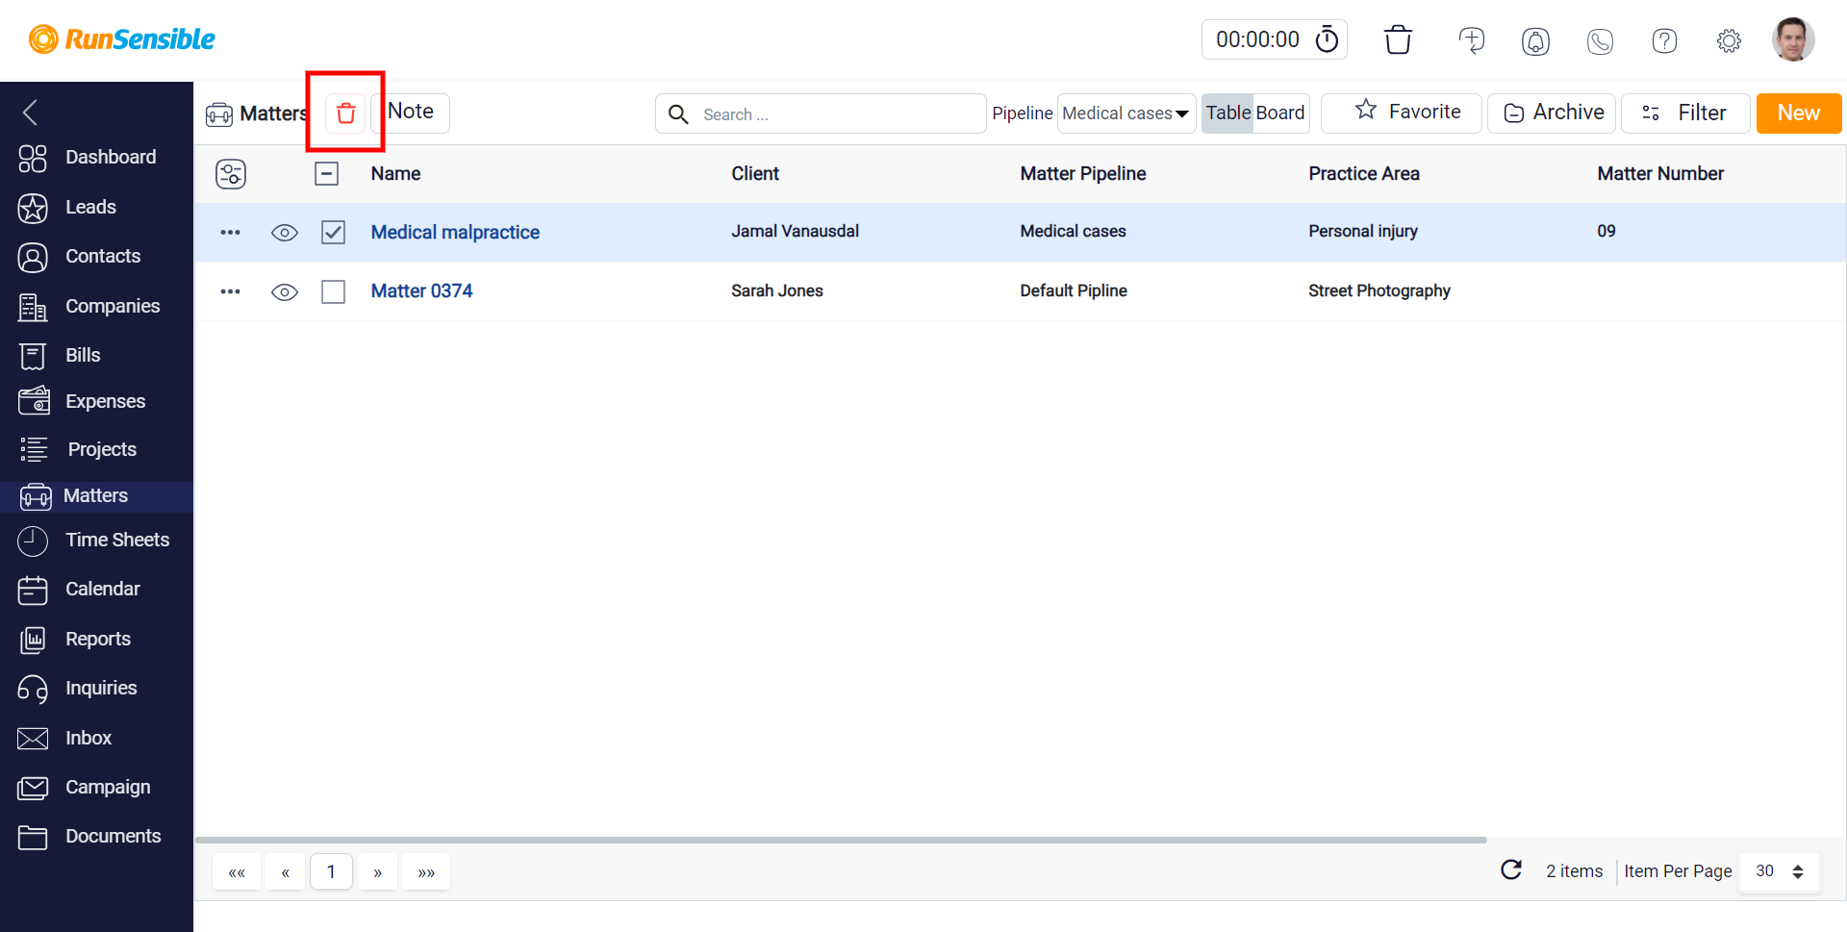1847x932 pixels.
Task: Click the client cell Jamal Vanausdal
Action: click(x=795, y=231)
